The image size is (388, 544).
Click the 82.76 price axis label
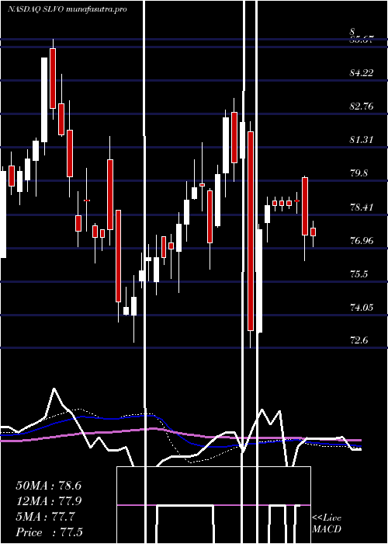pyautogui.click(x=362, y=106)
